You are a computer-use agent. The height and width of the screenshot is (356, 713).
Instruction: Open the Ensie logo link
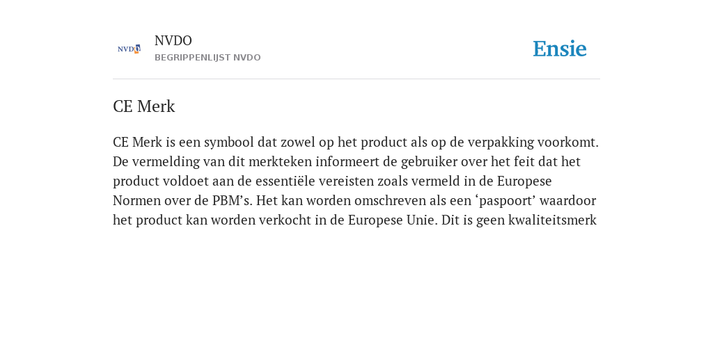pos(560,49)
